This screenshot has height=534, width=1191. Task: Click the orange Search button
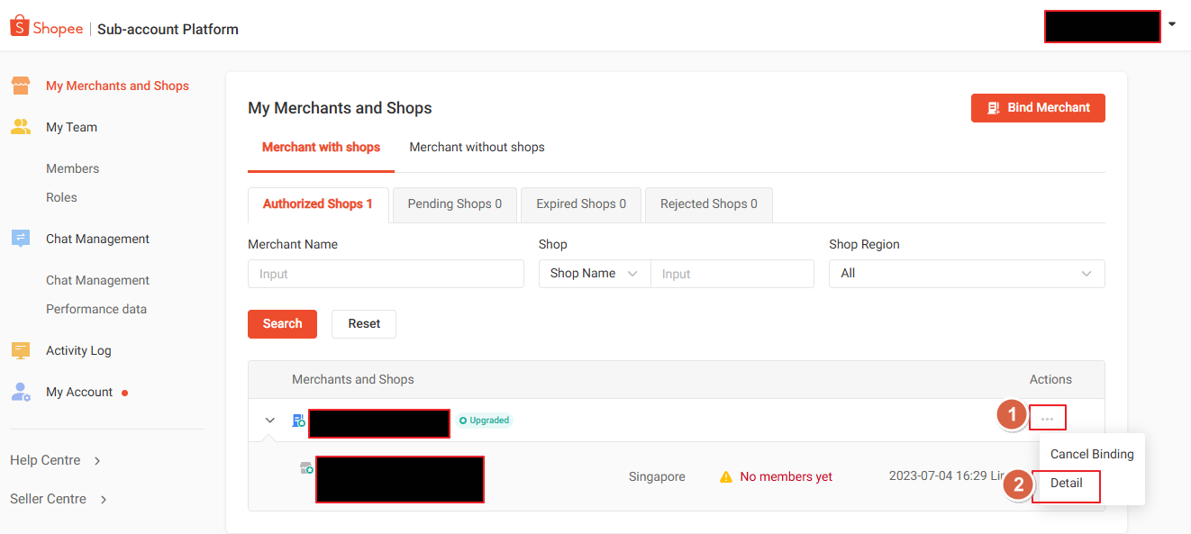click(x=282, y=324)
